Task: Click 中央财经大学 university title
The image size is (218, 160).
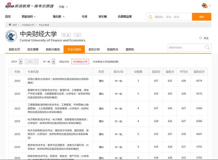Action: (38, 34)
